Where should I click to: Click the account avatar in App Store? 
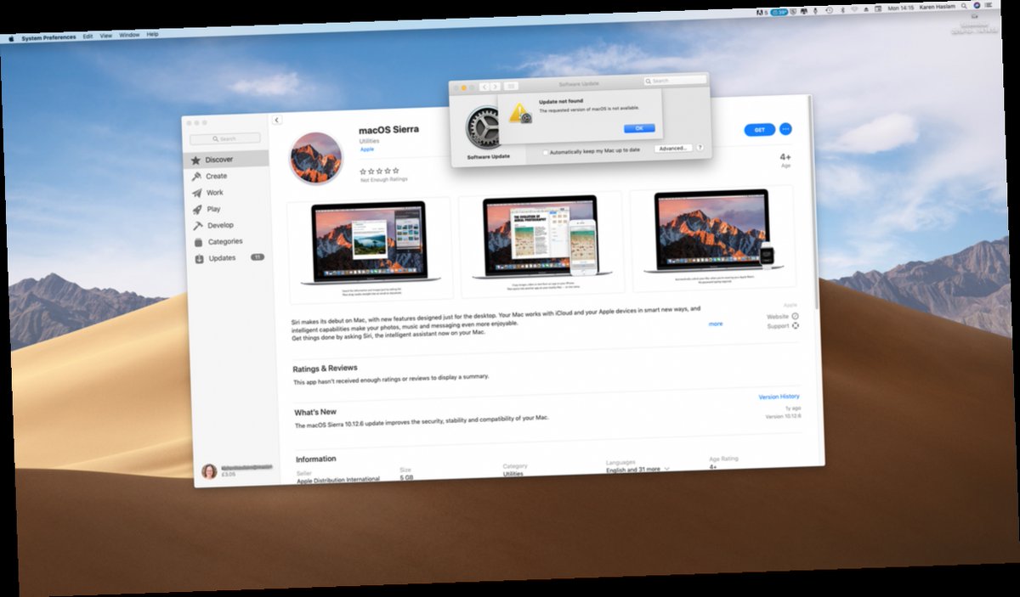[209, 471]
